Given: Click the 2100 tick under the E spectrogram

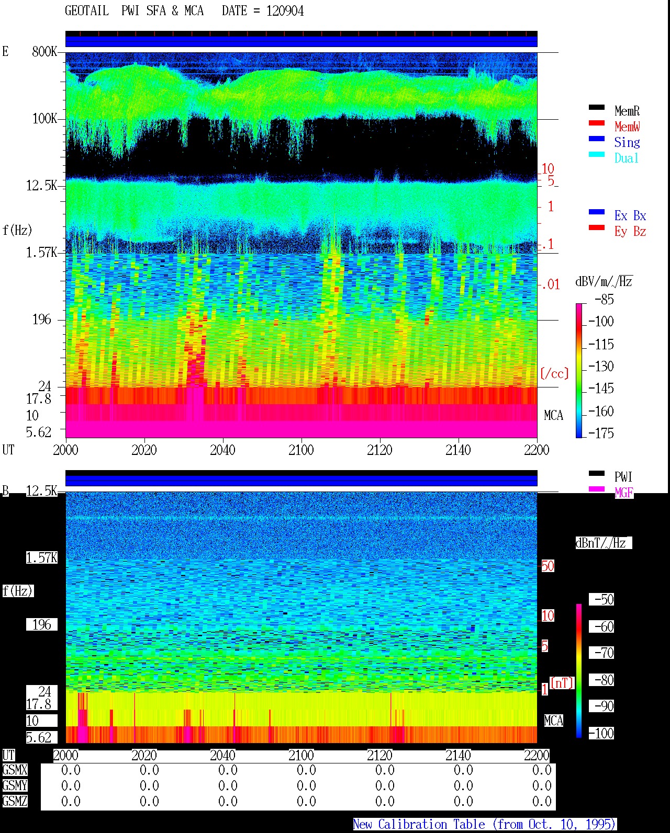Looking at the screenshot, I should [x=301, y=450].
